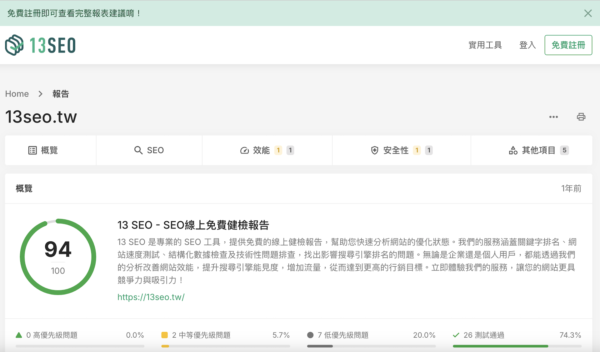
Task: Select the magnifier icon on the SEO tab
Action: 138,150
